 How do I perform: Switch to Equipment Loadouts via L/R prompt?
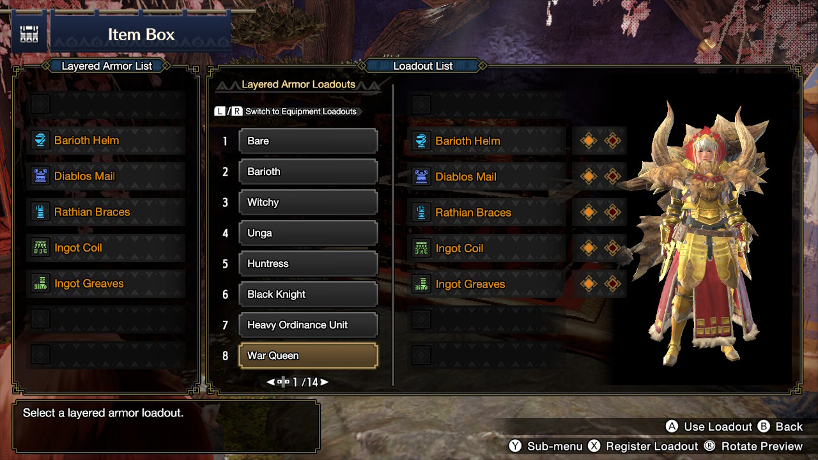tap(285, 111)
